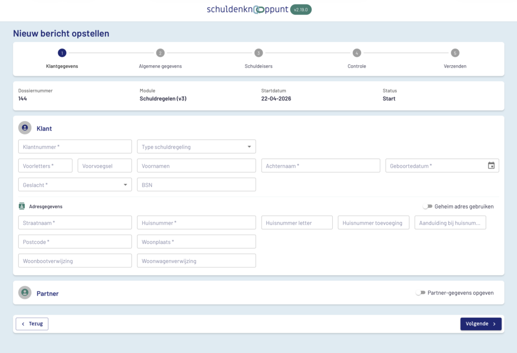Select the Postcode text field
The image size is (517, 353).
[75, 242]
